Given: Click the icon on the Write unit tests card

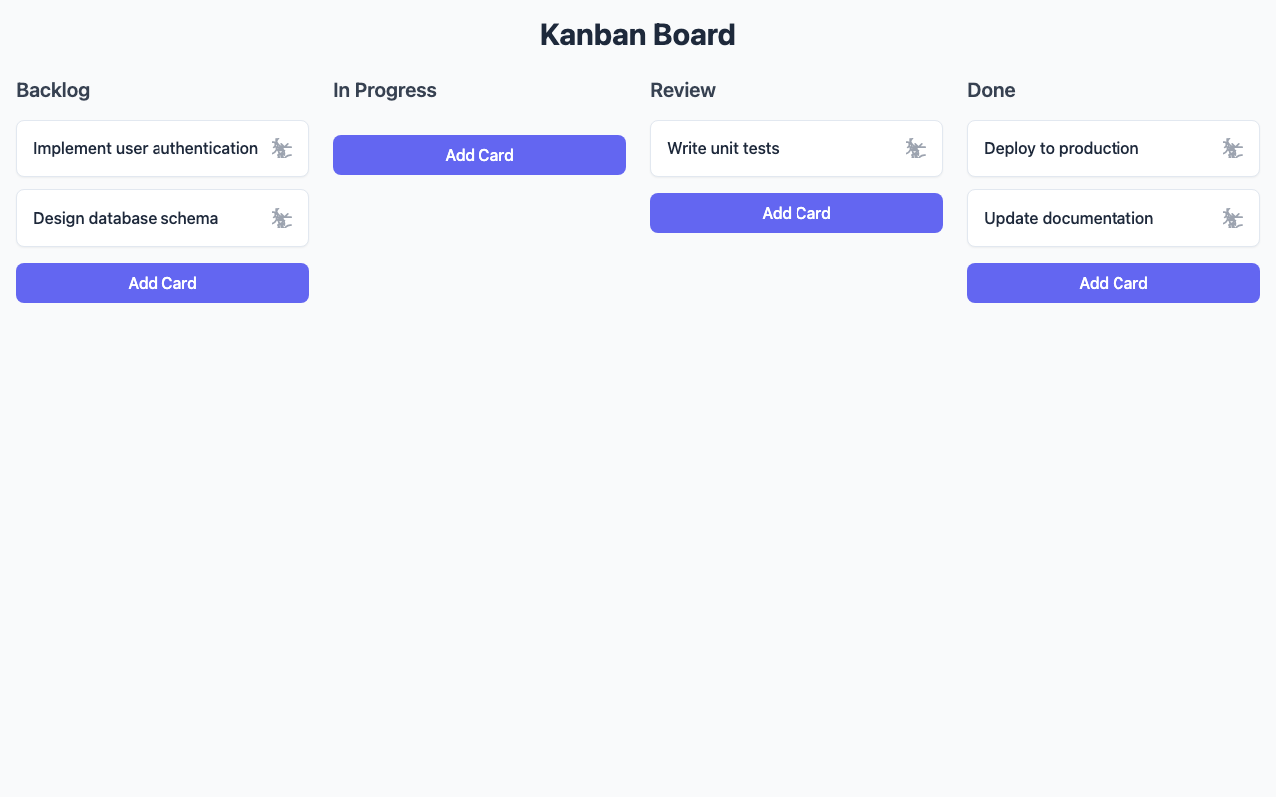Looking at the screenshot, I should tap(916, 148).
